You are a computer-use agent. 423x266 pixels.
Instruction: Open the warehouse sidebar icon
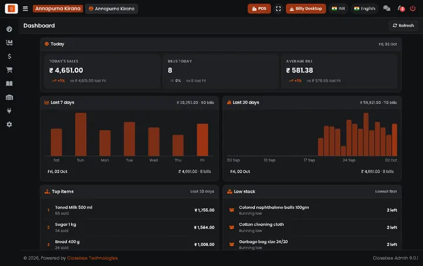point(9,97)
